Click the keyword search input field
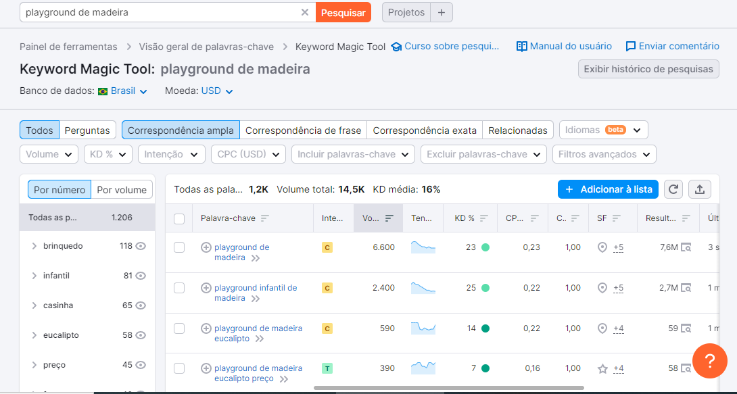The height and width of the screenshot is (394, 737). pos(159,12)
